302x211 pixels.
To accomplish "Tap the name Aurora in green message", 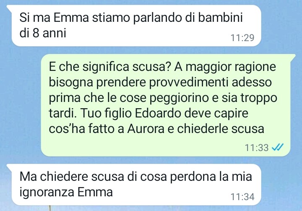I will tap(146, 129).
